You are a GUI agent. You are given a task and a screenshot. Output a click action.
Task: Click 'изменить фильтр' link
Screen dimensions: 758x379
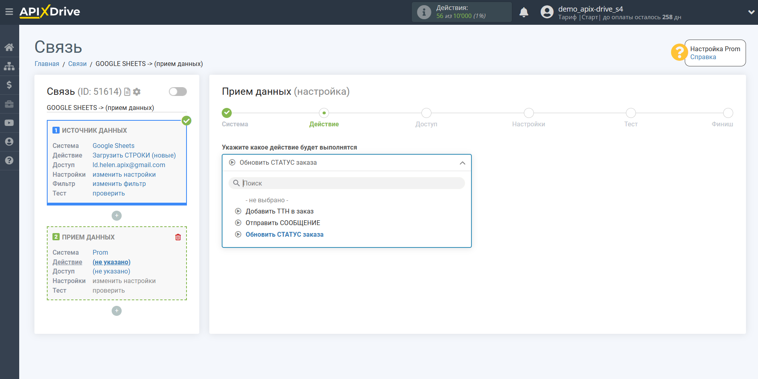119,184
